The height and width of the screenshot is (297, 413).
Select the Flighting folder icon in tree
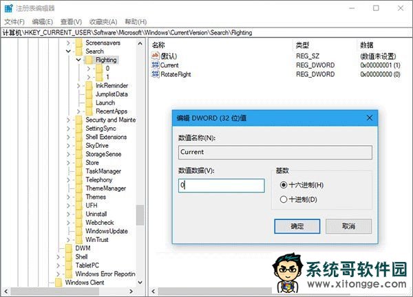(x=89, y=60)
